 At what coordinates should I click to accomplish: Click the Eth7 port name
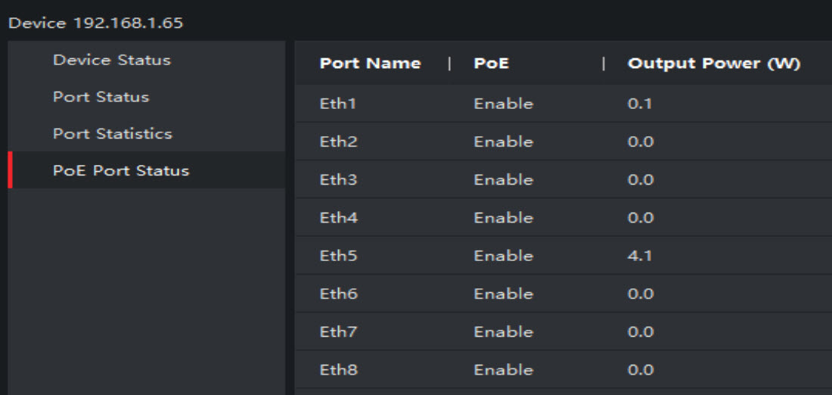[x=338, y=331]
